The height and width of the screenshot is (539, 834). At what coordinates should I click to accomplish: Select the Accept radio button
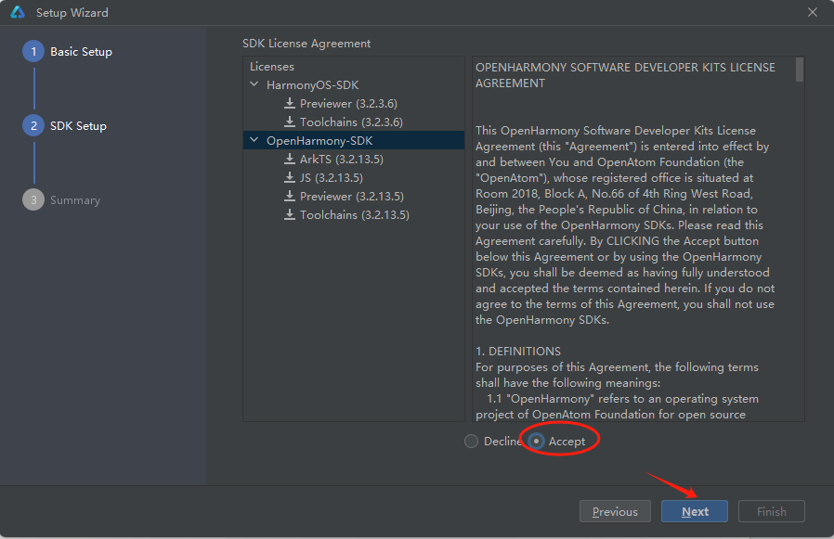click(x=536, y=442)
